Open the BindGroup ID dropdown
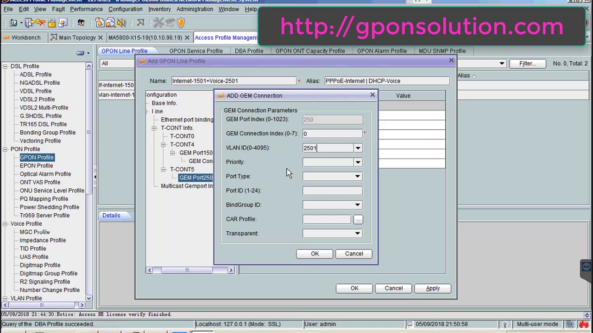 pyautogui.click(x=358, y=205)
